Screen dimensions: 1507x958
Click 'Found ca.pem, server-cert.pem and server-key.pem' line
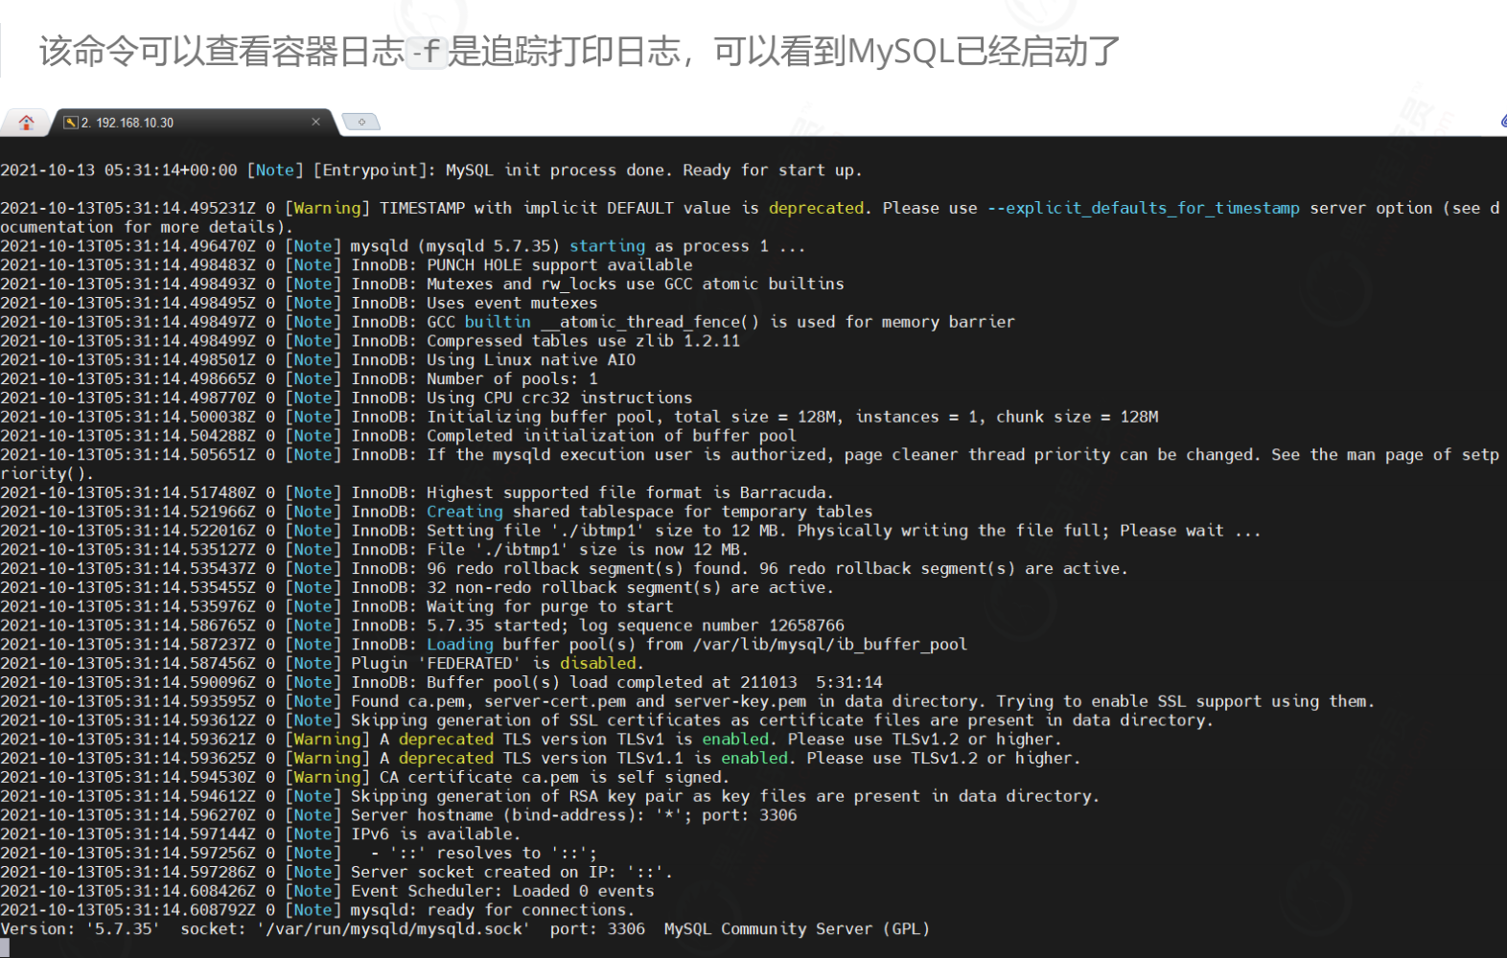pyautogui.click(x=863, y=701)
